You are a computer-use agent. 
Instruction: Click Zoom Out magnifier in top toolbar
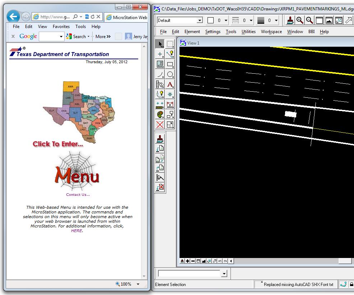(x=309, y=20)
